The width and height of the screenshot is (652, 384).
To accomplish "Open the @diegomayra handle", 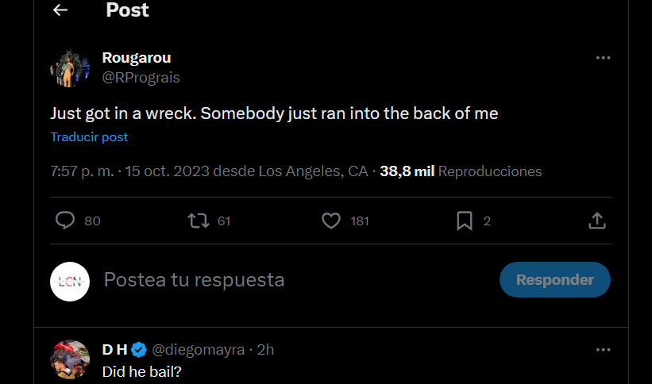I will tap(198, 350).
